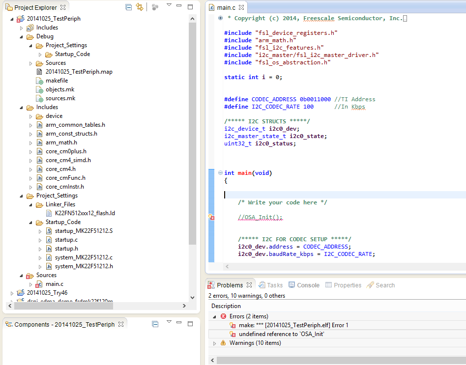Toggle Link with Editor in Project Explorer

coord(140,7)
